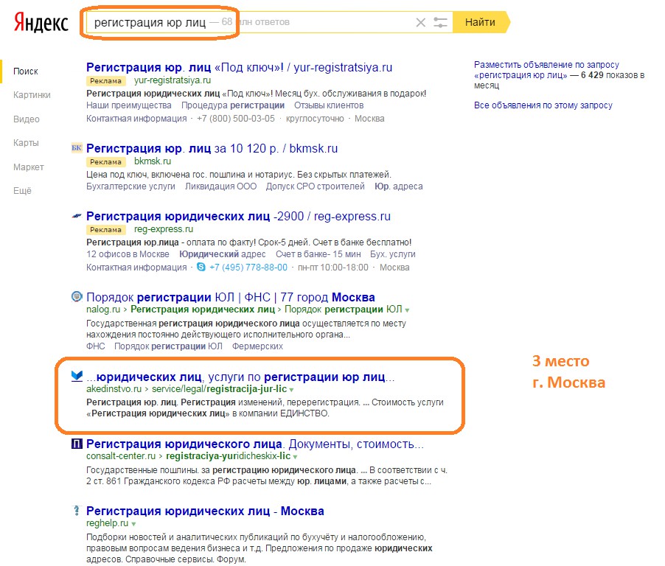Open the green bkmsk.ru URL link
This screenshot has width=665, height=566.
pos(153,161)
